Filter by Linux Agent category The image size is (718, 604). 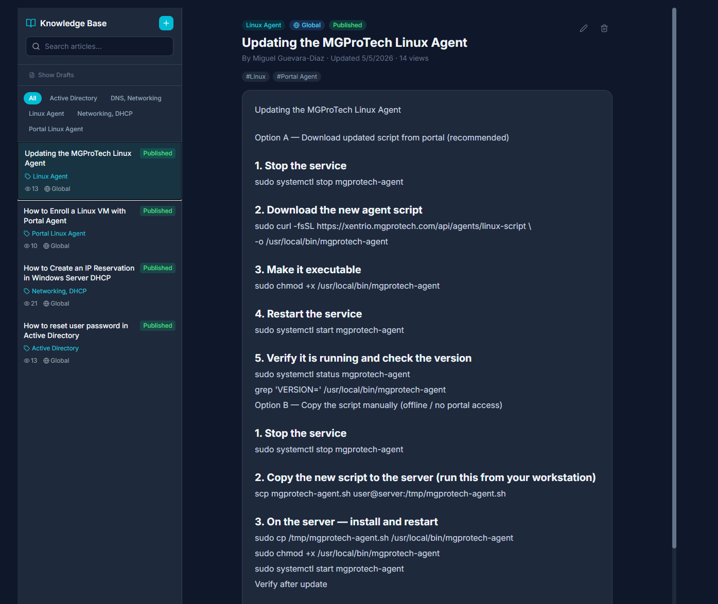(46, 114)
